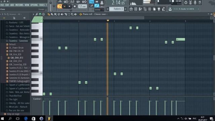Select the GM_OHH_013 sample in browser
The width and height of the screenshot is (215, 121).
[17, 58]
